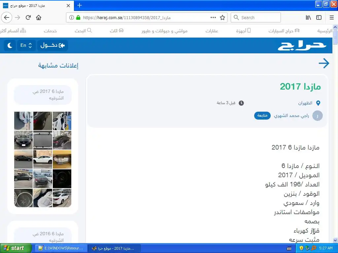Click الظهران location link

pyautogui.click(x=305, y=103)
